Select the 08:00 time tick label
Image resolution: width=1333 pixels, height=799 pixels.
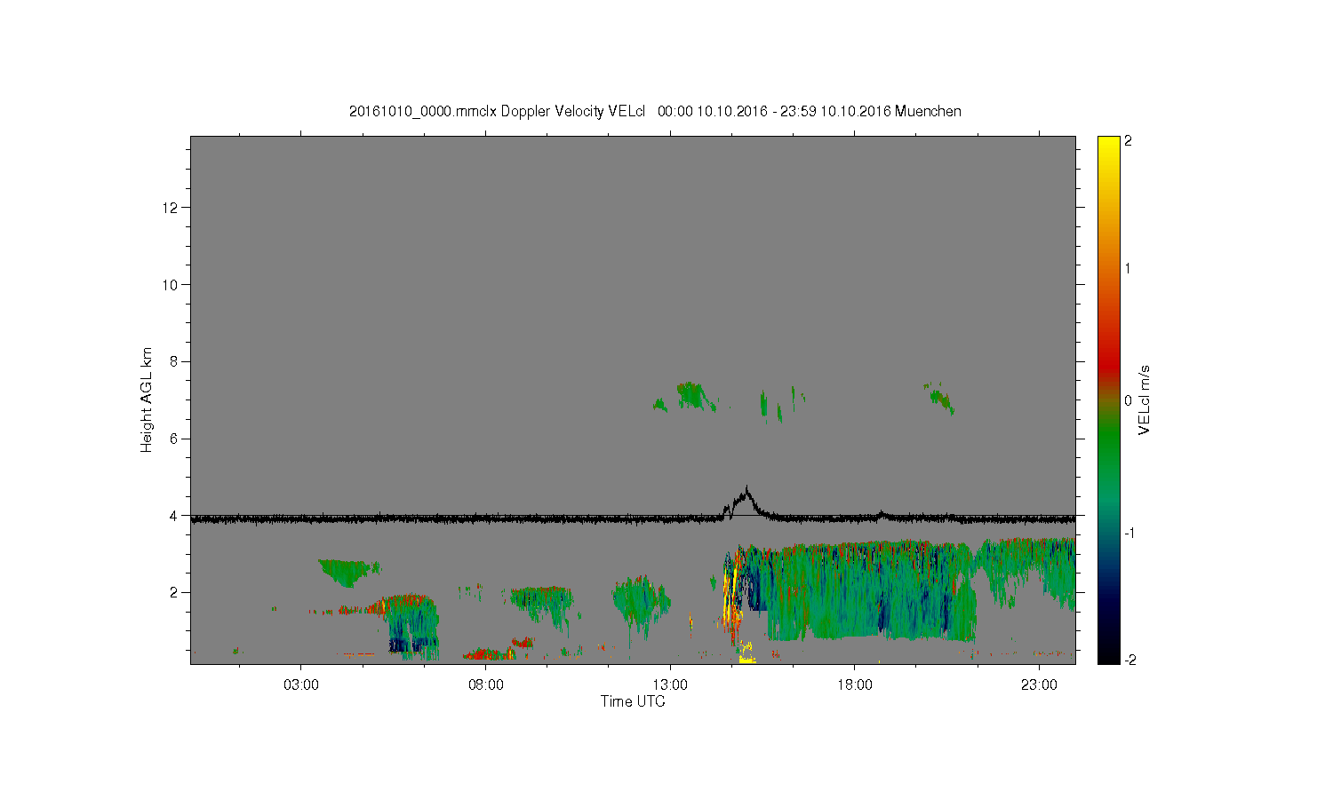point(485,685)
